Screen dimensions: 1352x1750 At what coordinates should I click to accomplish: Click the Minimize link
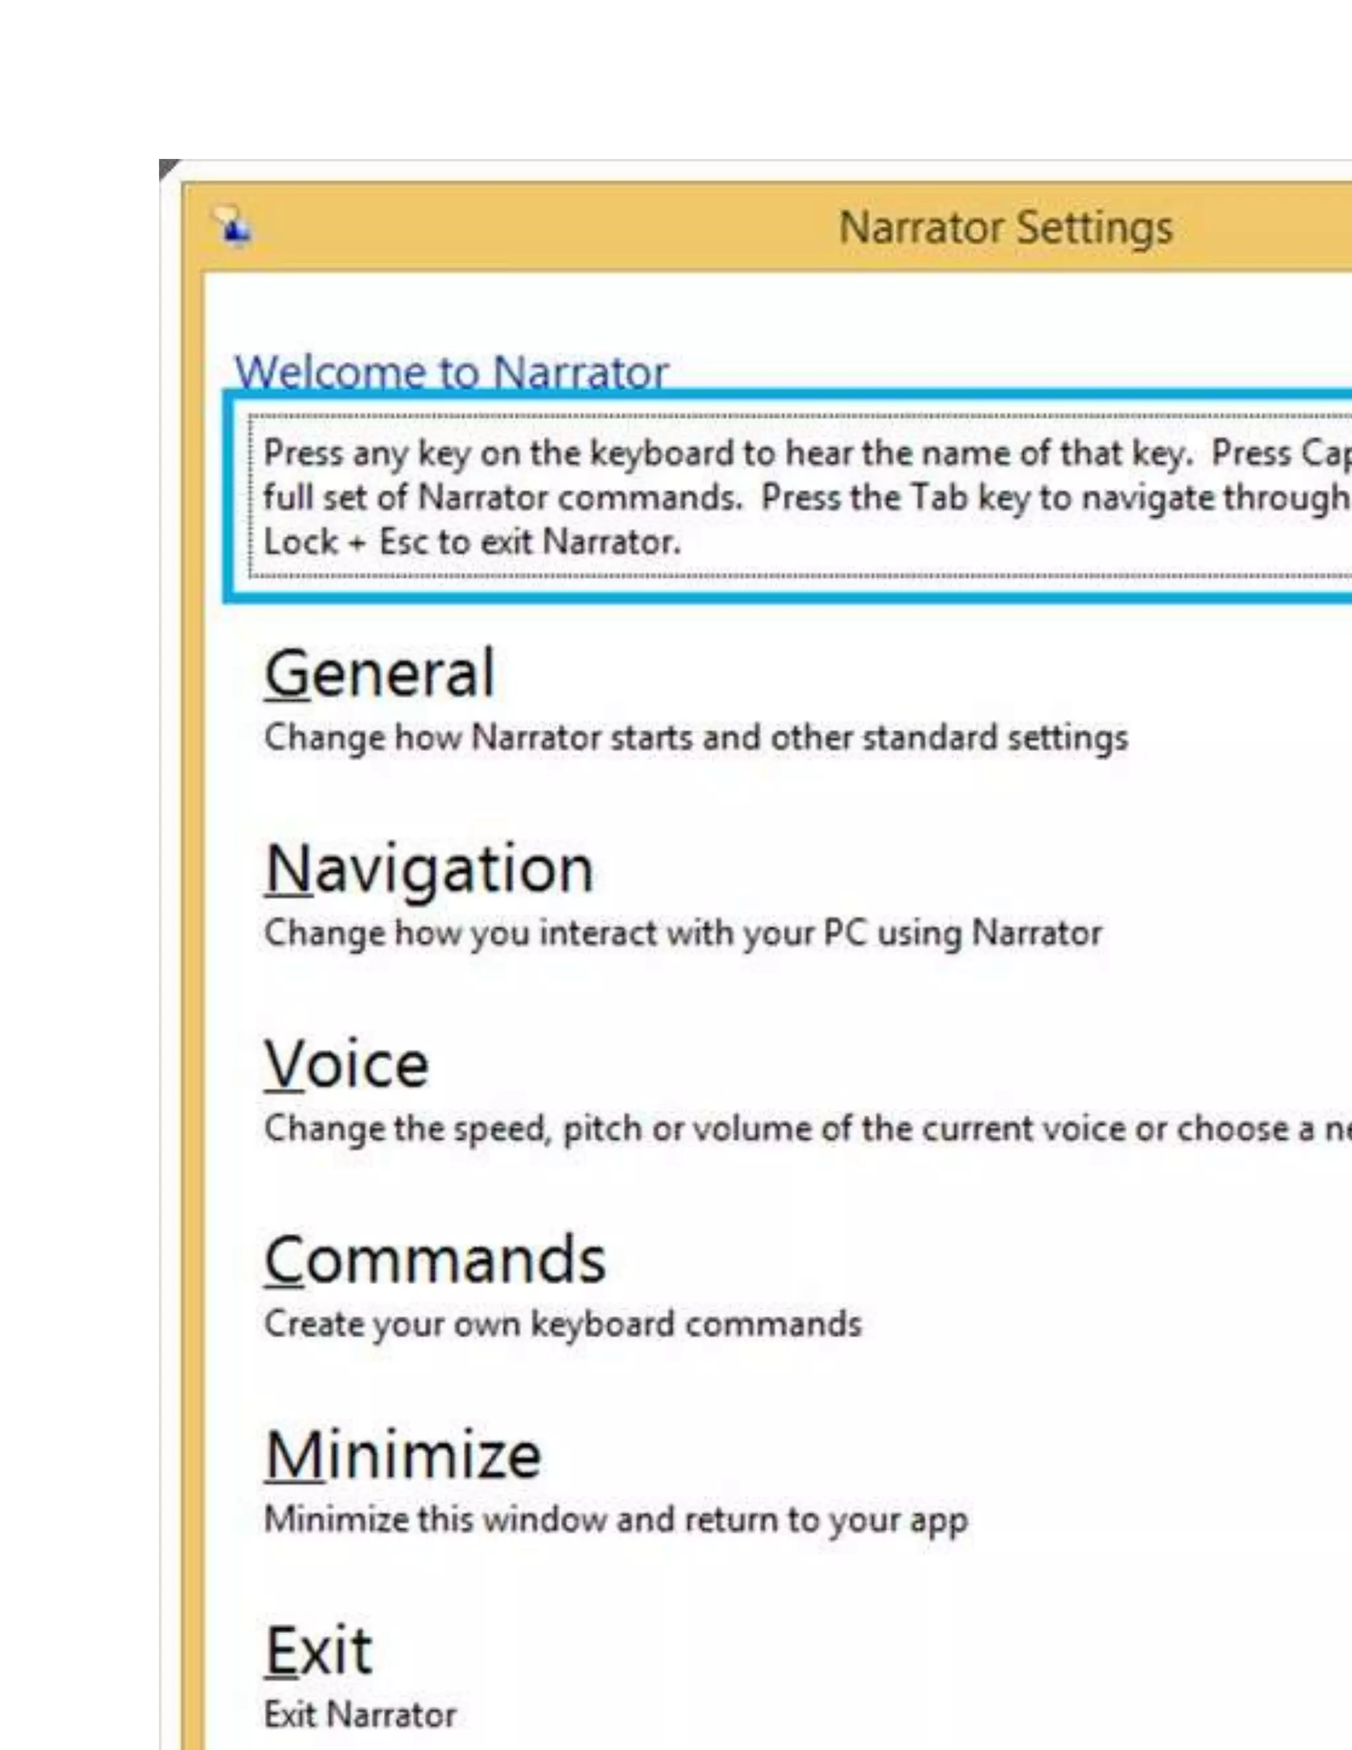pyautogui.click(x=403, y=1456)
